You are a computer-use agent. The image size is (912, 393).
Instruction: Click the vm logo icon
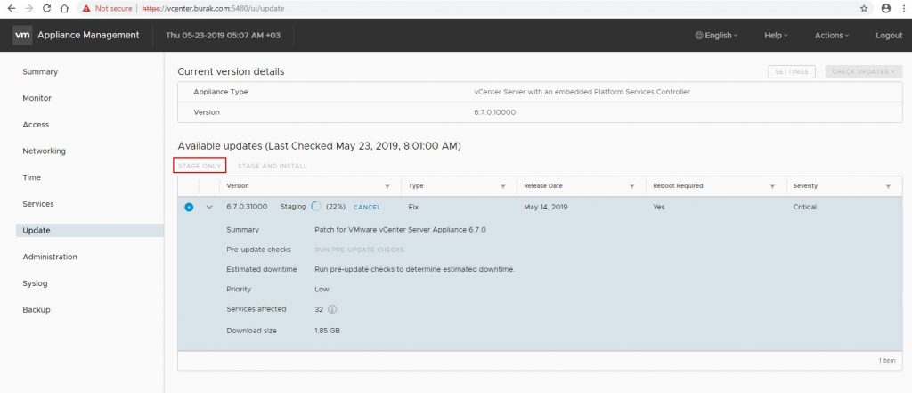pyautogui.click(x=22, y=35)
